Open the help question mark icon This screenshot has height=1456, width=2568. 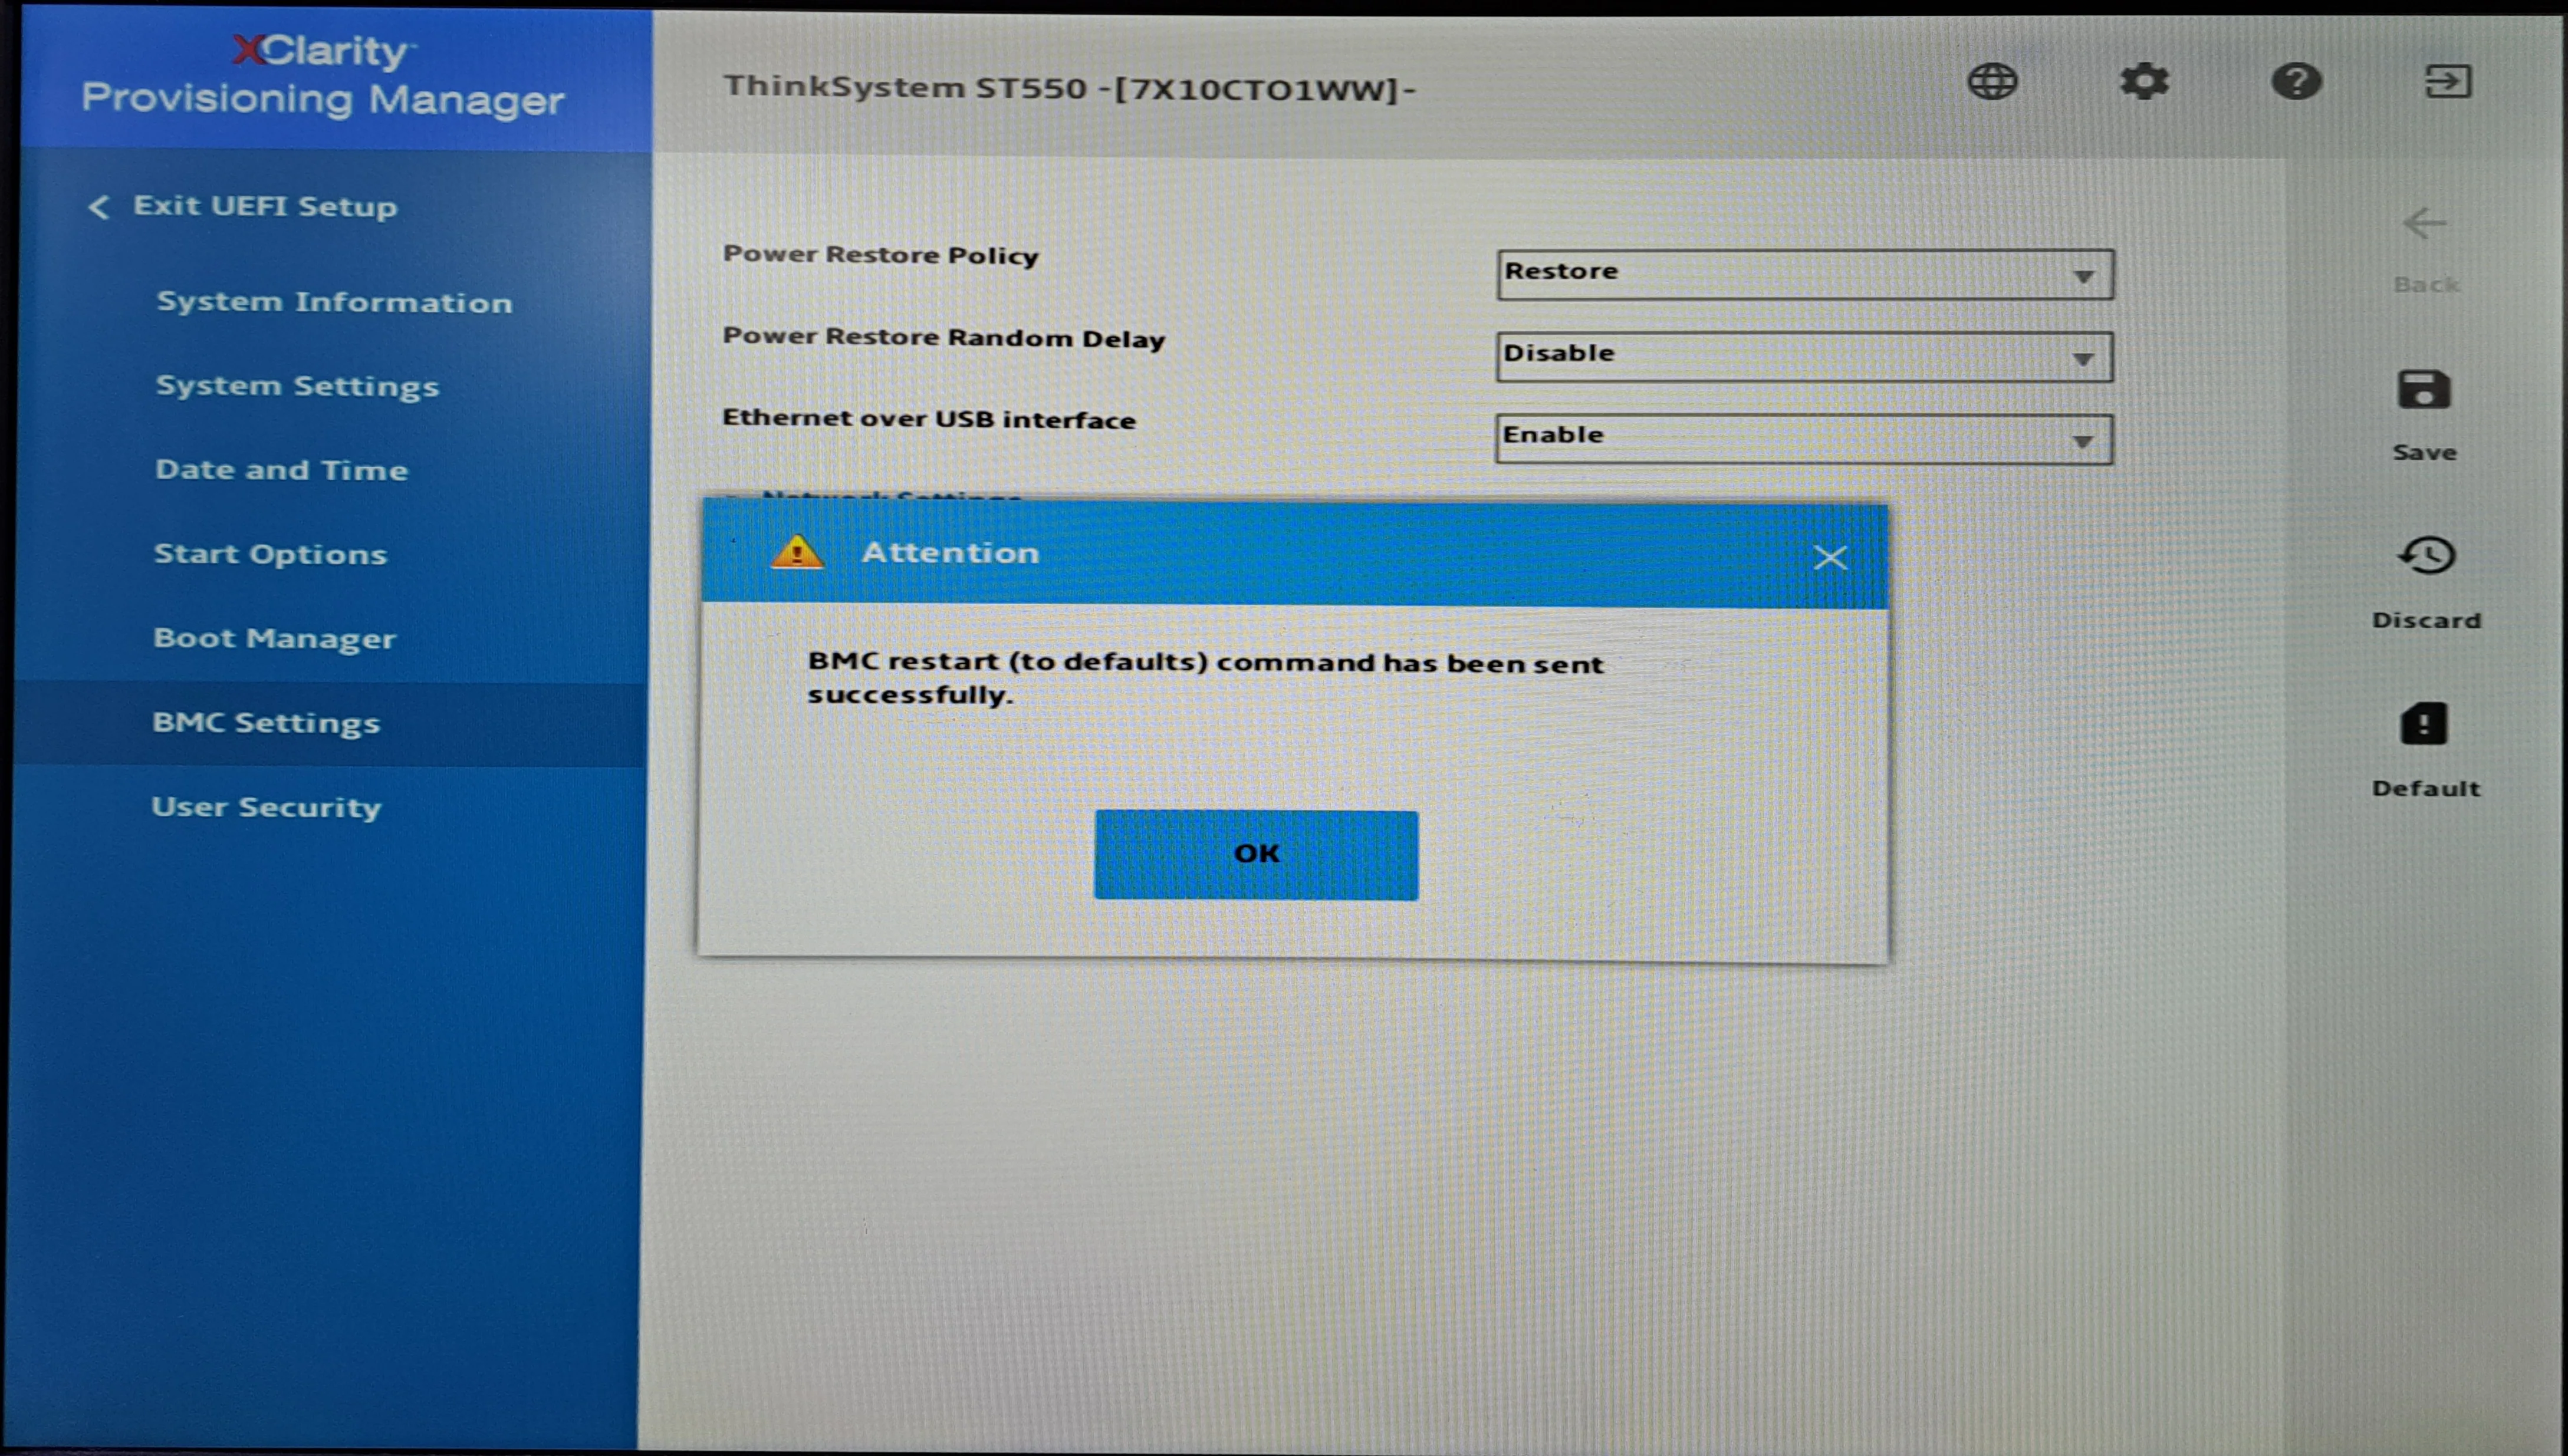[x=2296, y=81]
